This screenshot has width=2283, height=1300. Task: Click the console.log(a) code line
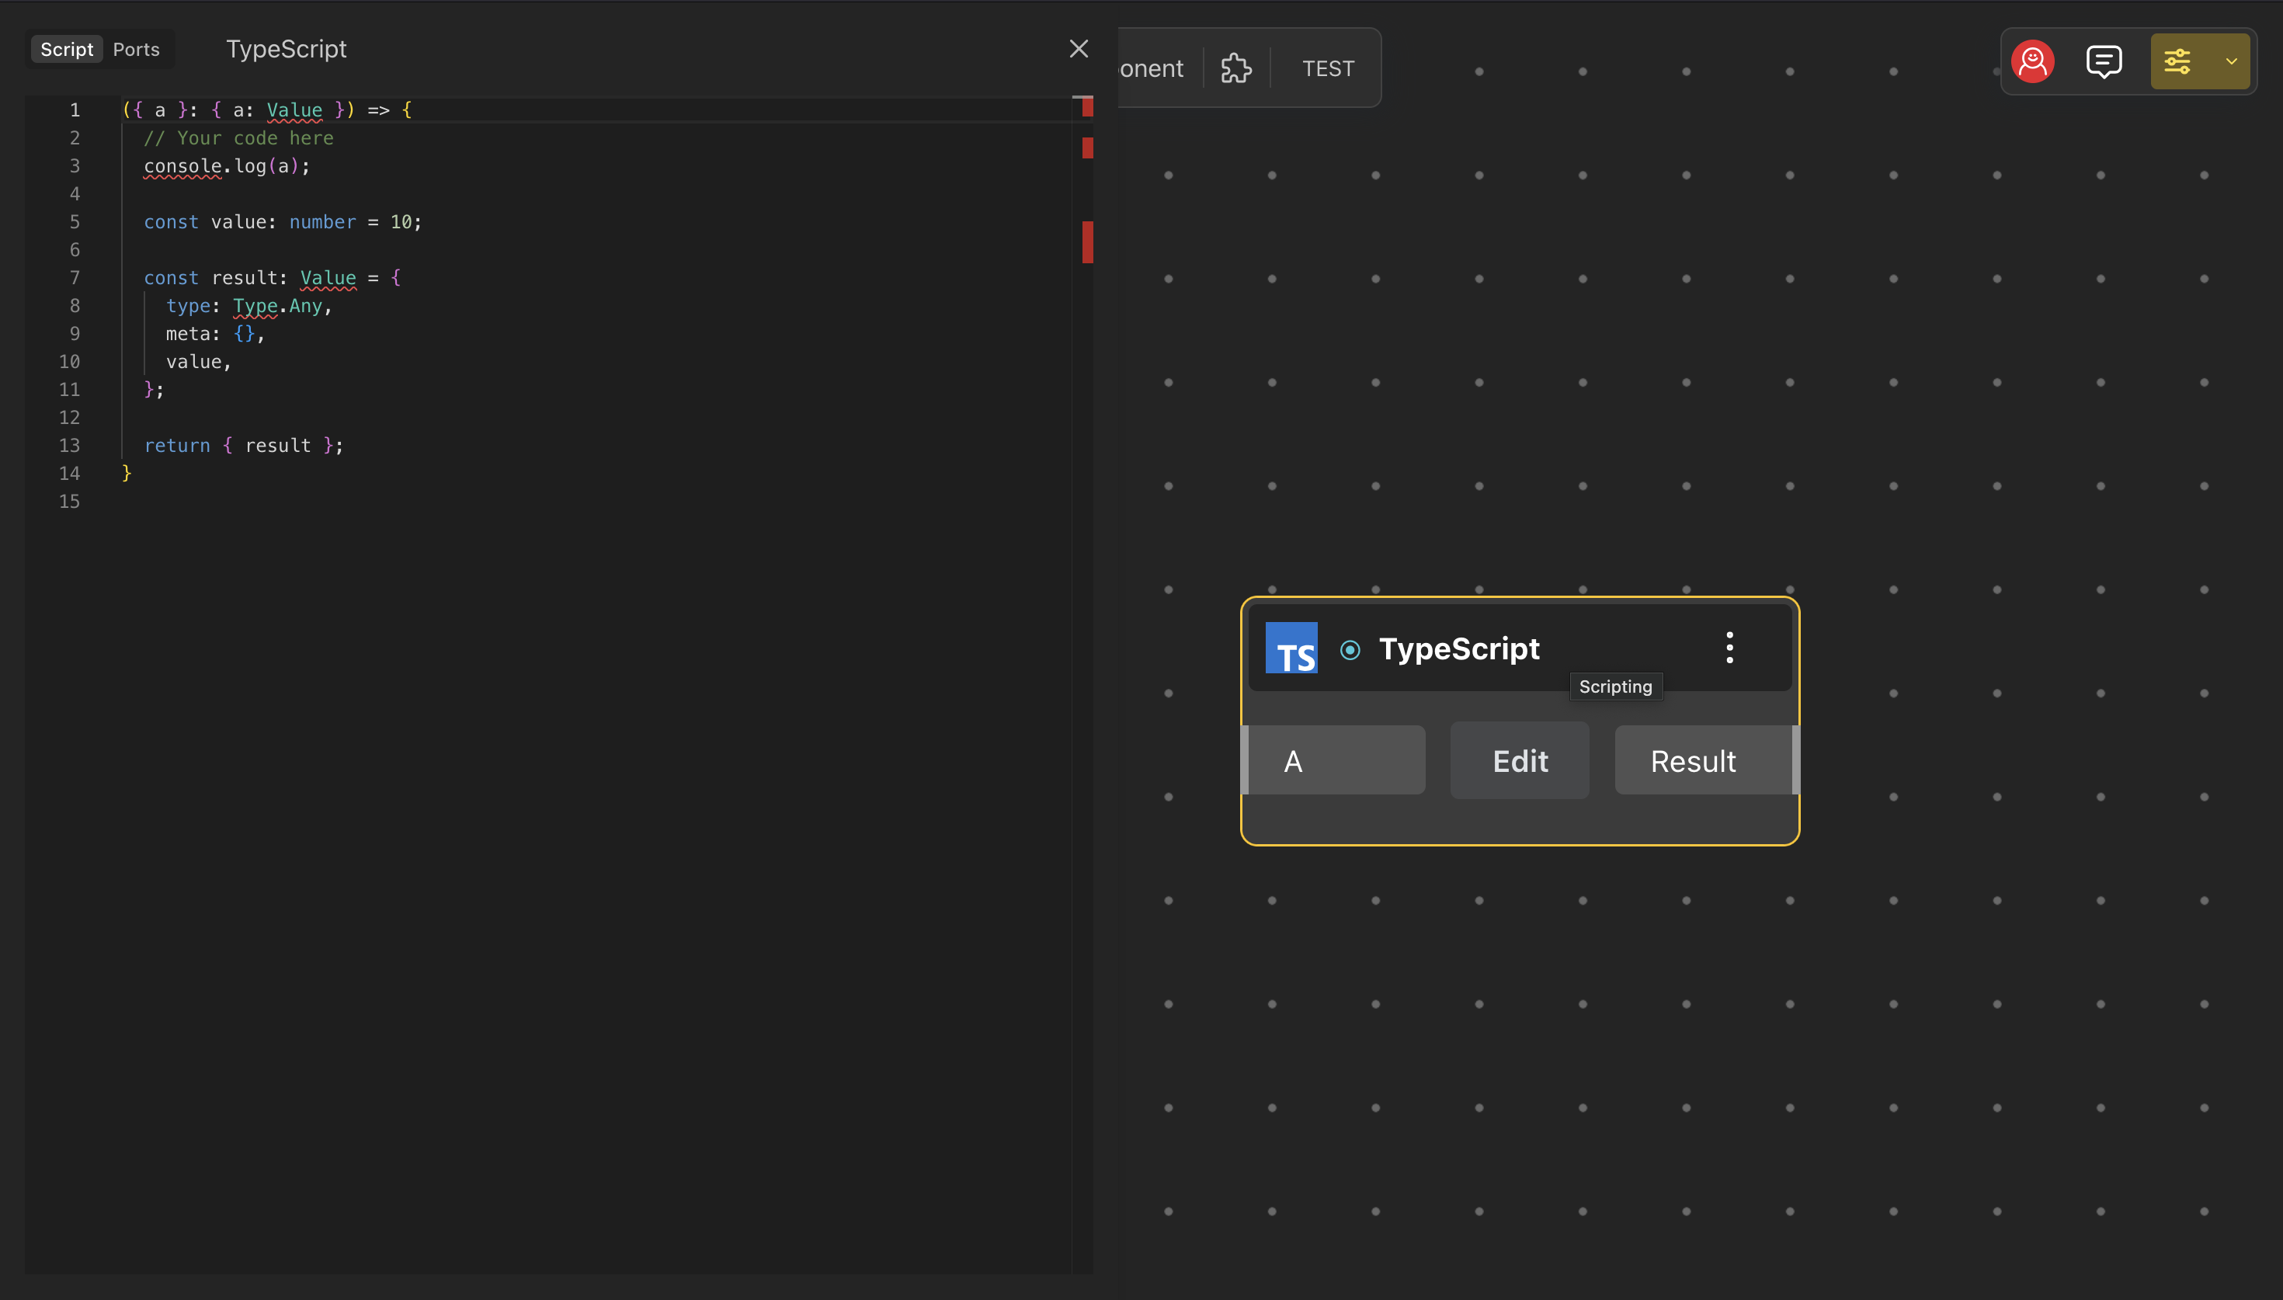click(x=227, y=166)
